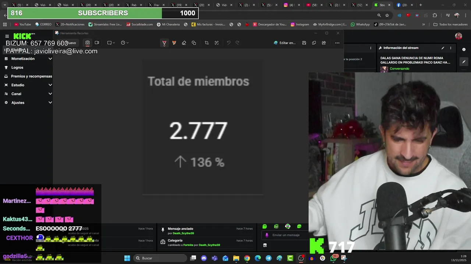Viewport: 471px width, 264px height.
Task: Select the shapes tool
Action: click(194, 43)
